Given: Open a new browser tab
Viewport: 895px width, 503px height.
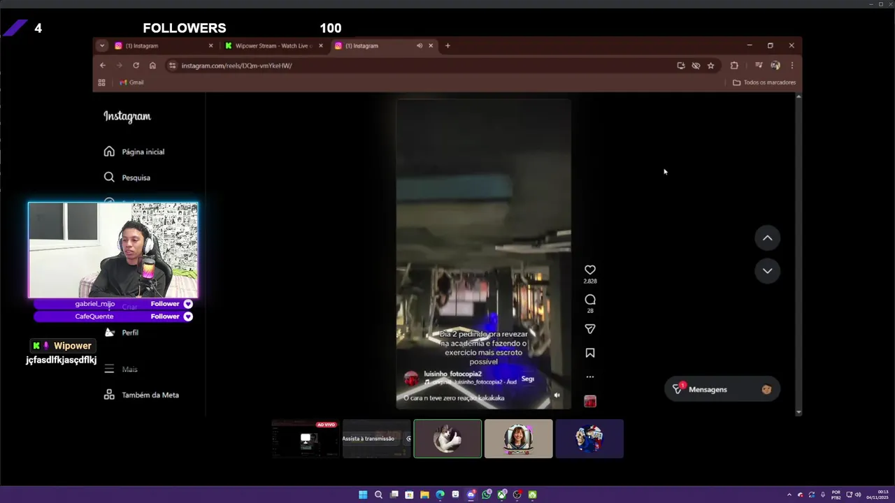Looking at the screenshot, I should click(447, 45).
